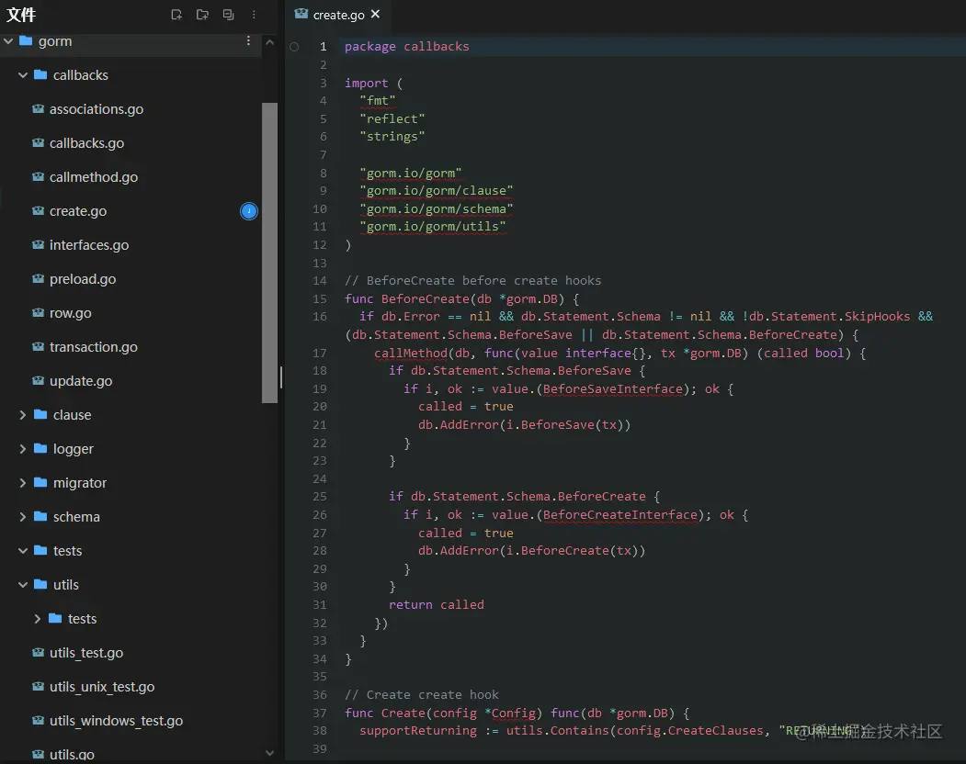Expand the clause folder
This screenshot has width=966, height=764.
23,415
